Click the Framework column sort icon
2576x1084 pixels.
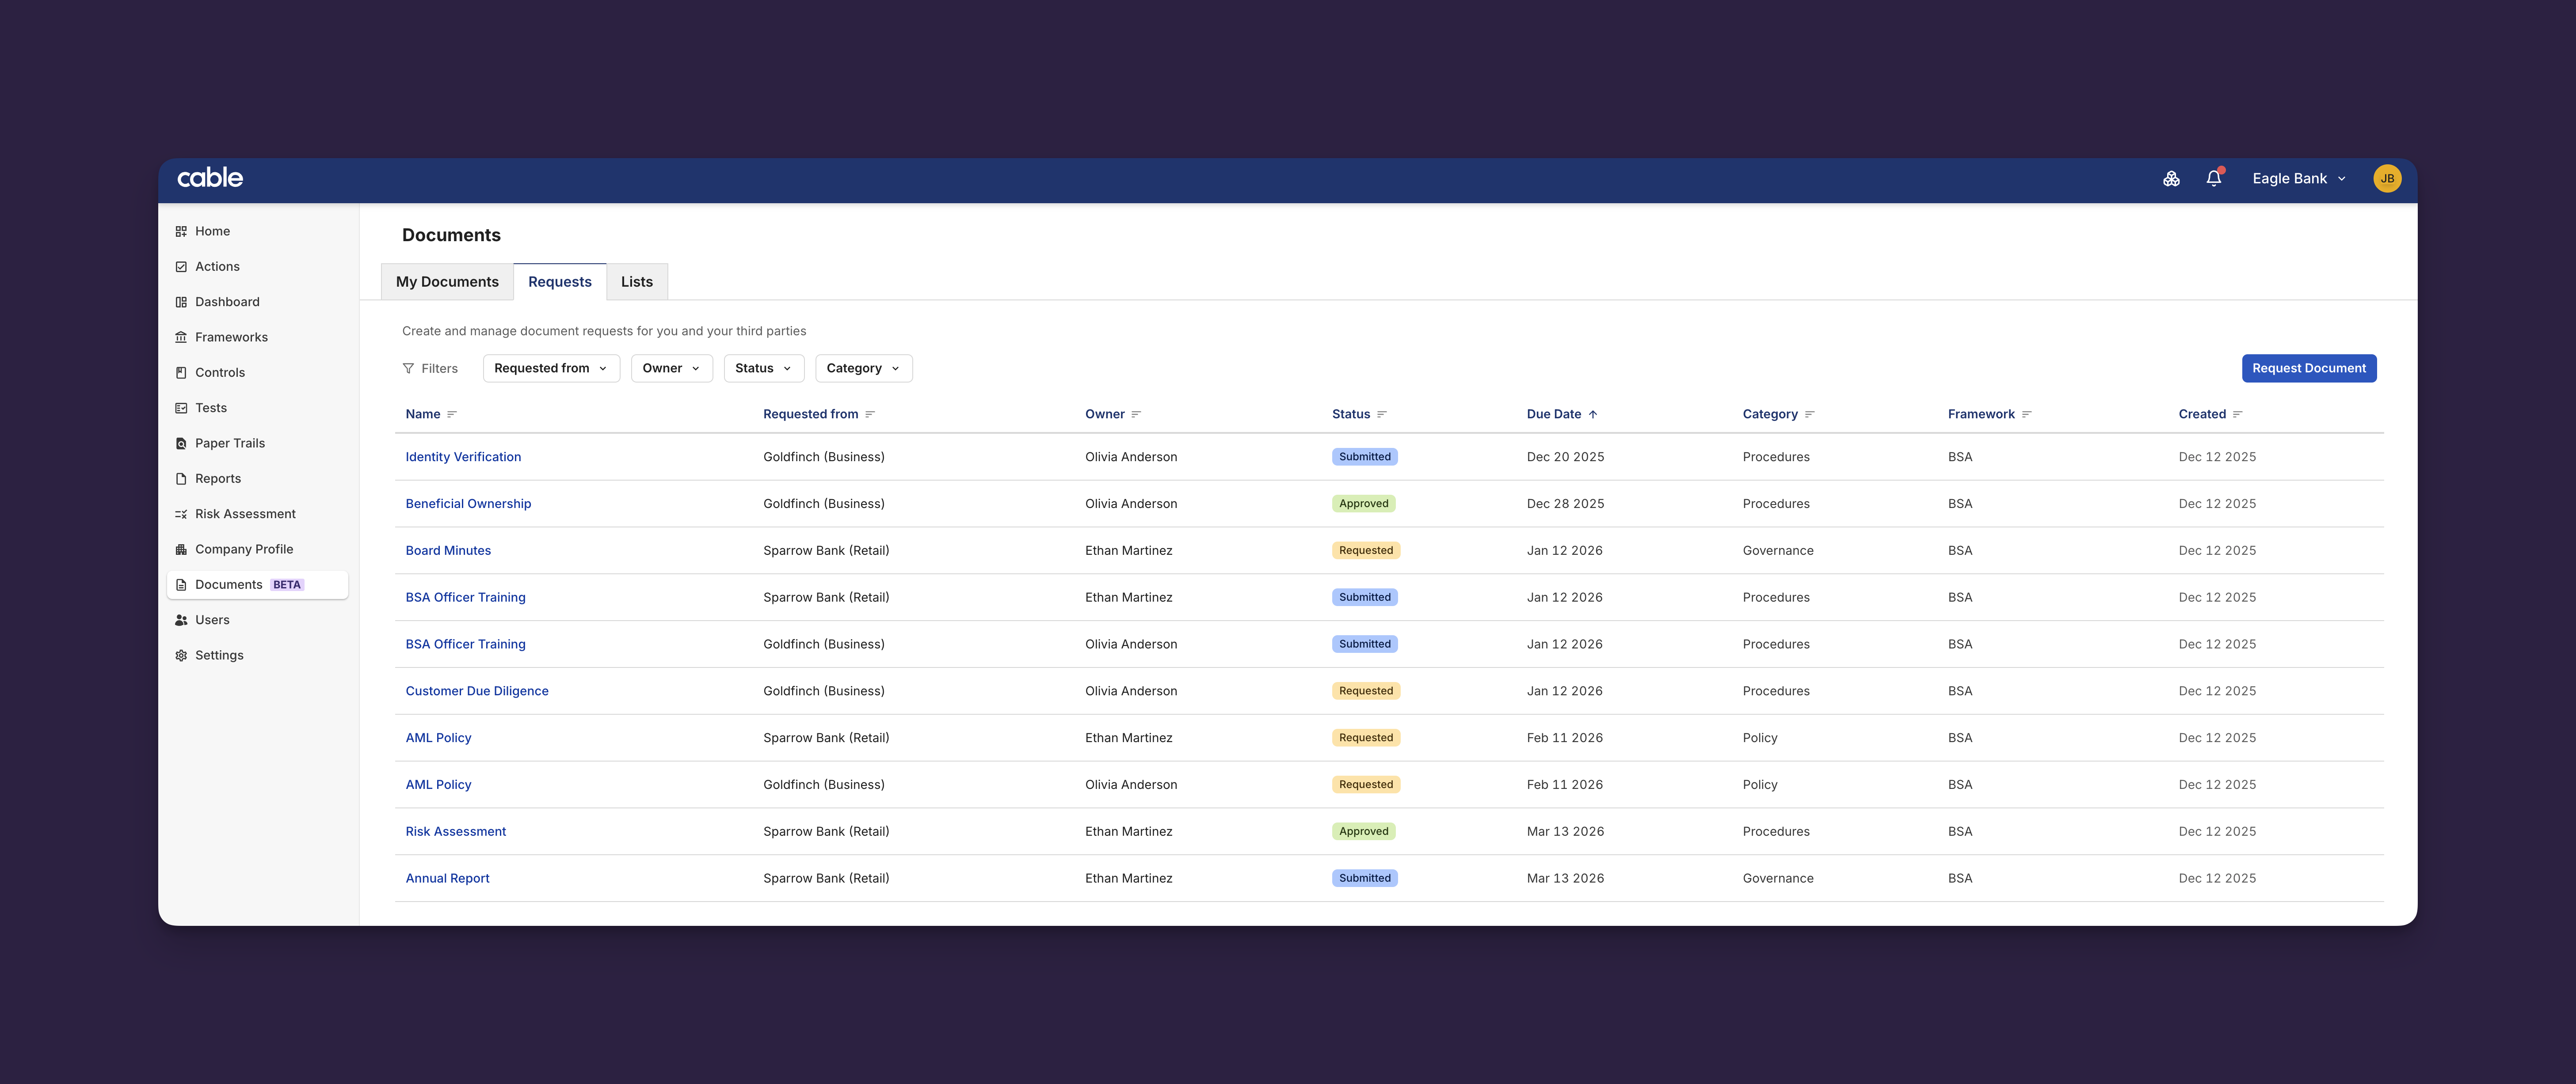(x=2027, y=415)
